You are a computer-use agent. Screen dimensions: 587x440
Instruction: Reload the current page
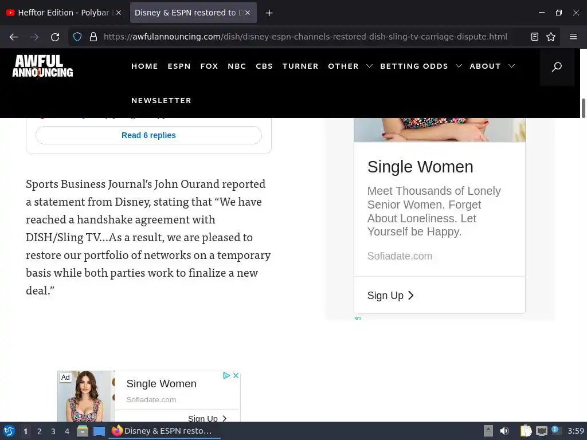55,37
